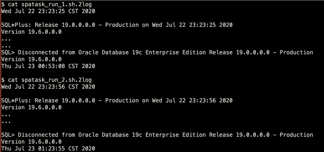The height and width of the screenshot is (152, 324).
Task: Click Version line directly above the 01:23:55 timestamp
Action: click(31, 142)
